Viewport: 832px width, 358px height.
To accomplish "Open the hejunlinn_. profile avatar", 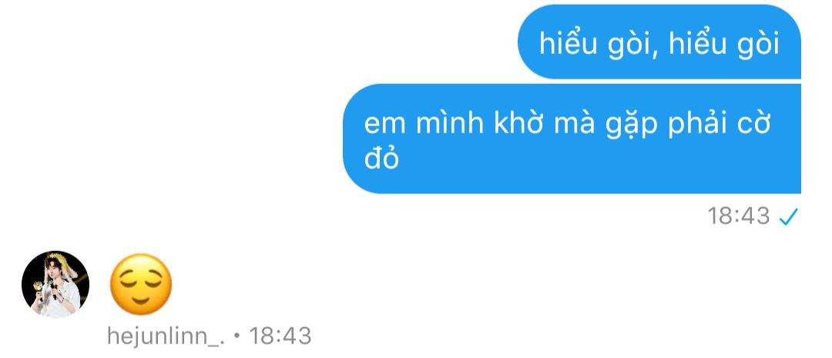I will click(x=55, y=284).
